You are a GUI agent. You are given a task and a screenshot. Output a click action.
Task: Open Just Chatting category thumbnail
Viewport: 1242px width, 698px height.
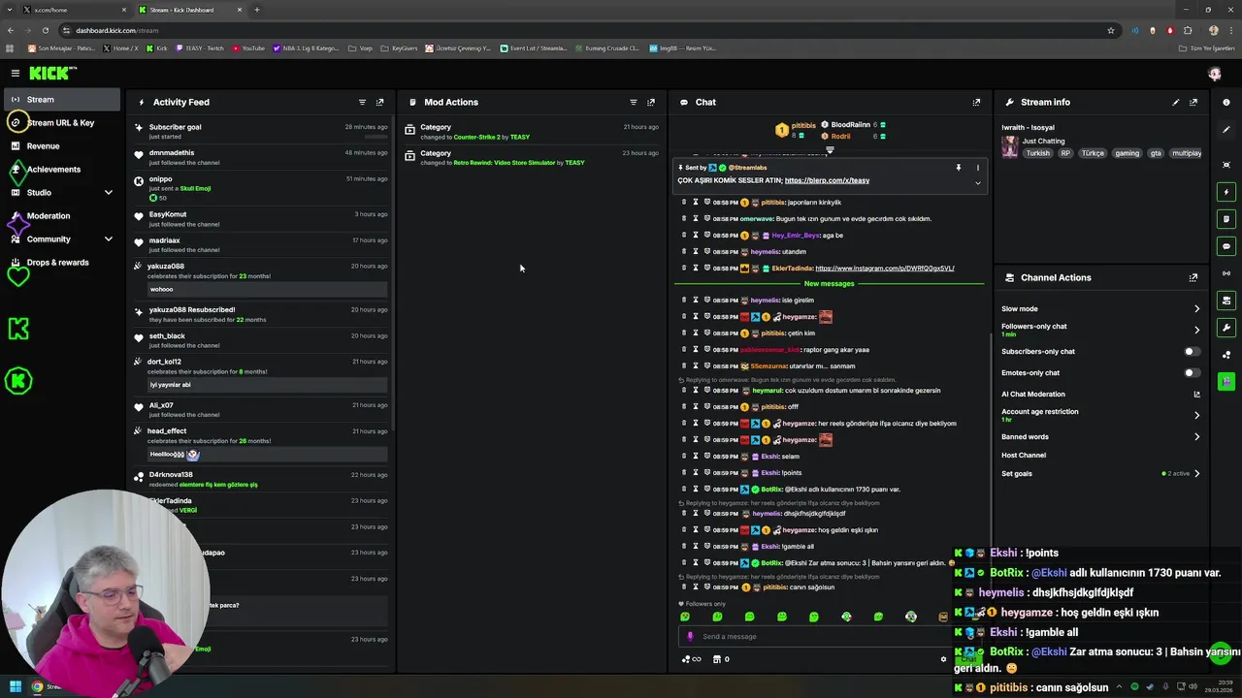pos(1010,146)
